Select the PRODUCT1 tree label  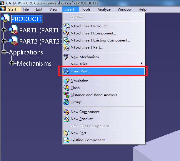(27, 19)
